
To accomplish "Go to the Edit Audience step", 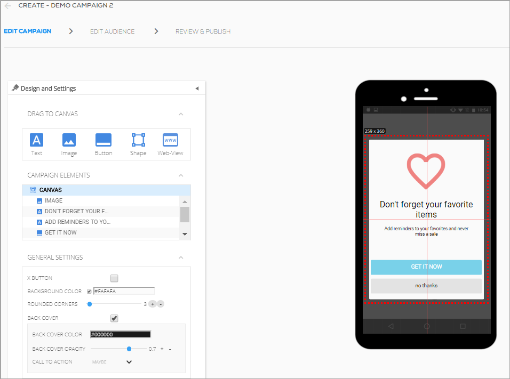I will [112, 31].
